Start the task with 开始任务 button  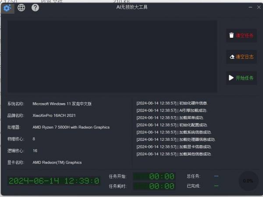tap(241, 78)
